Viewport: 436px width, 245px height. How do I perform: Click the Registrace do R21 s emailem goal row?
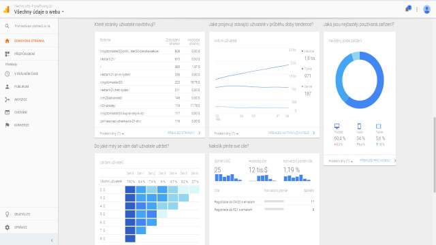[x=264, y=210]
